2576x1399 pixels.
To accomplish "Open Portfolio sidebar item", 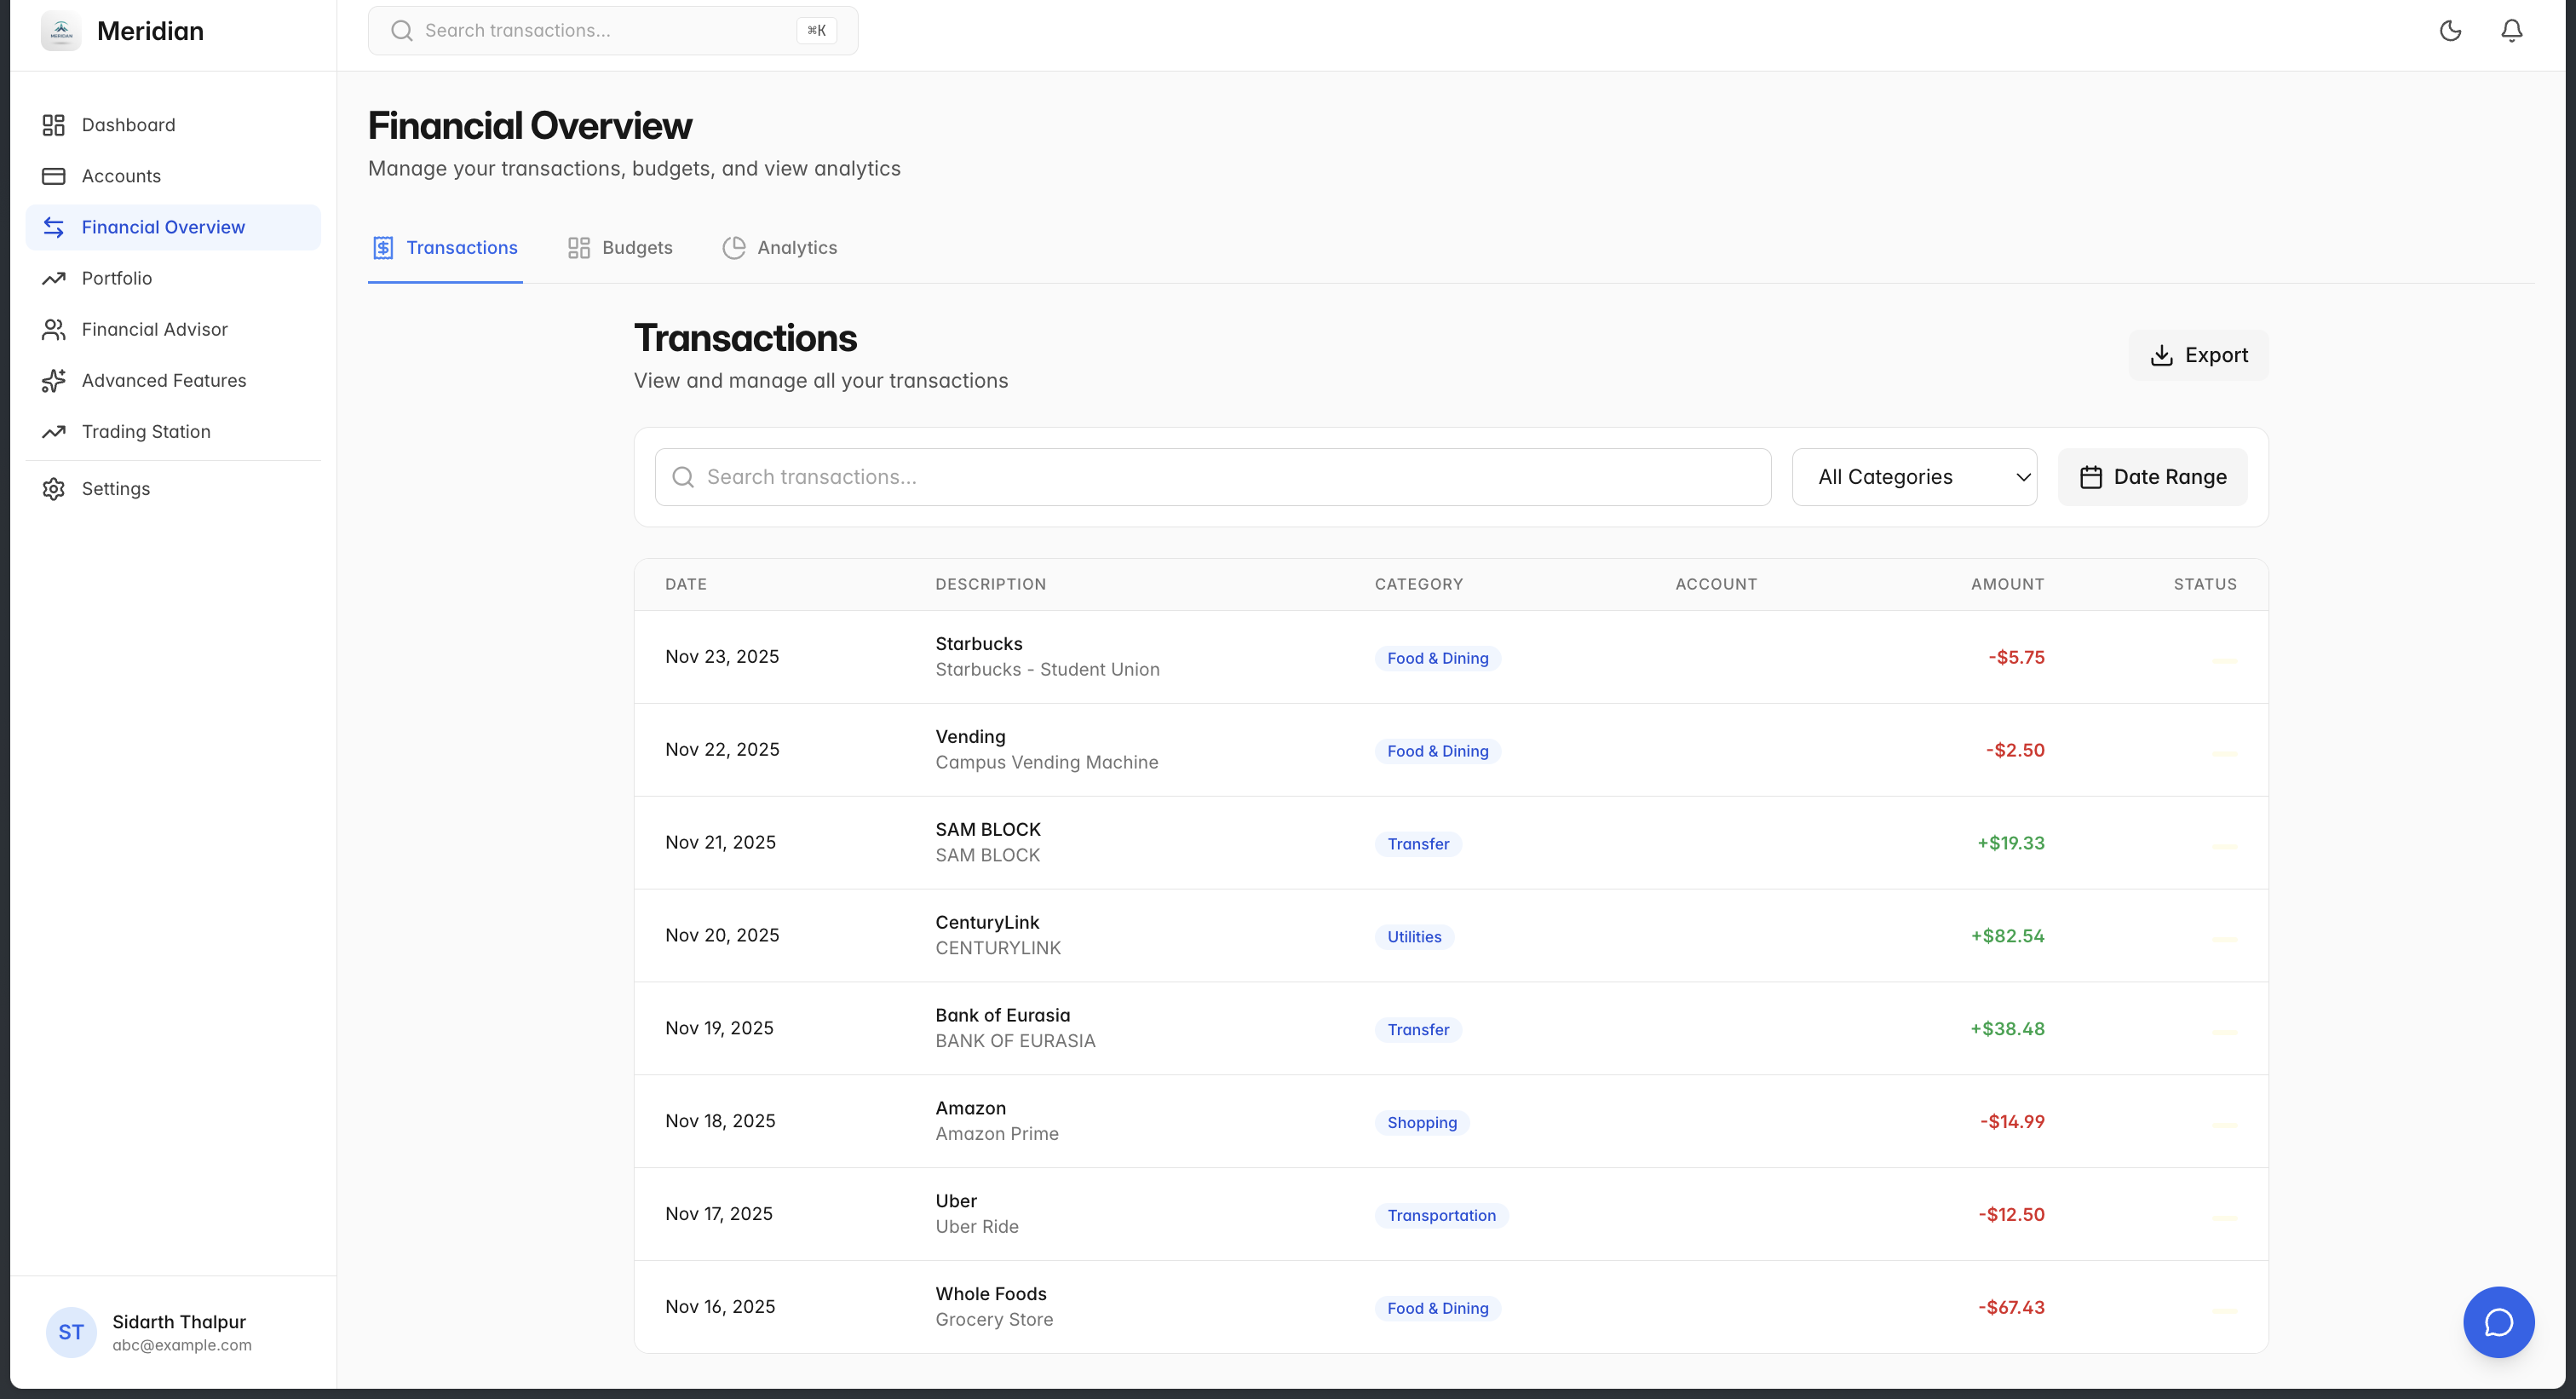I will click(x=117, y=278).
